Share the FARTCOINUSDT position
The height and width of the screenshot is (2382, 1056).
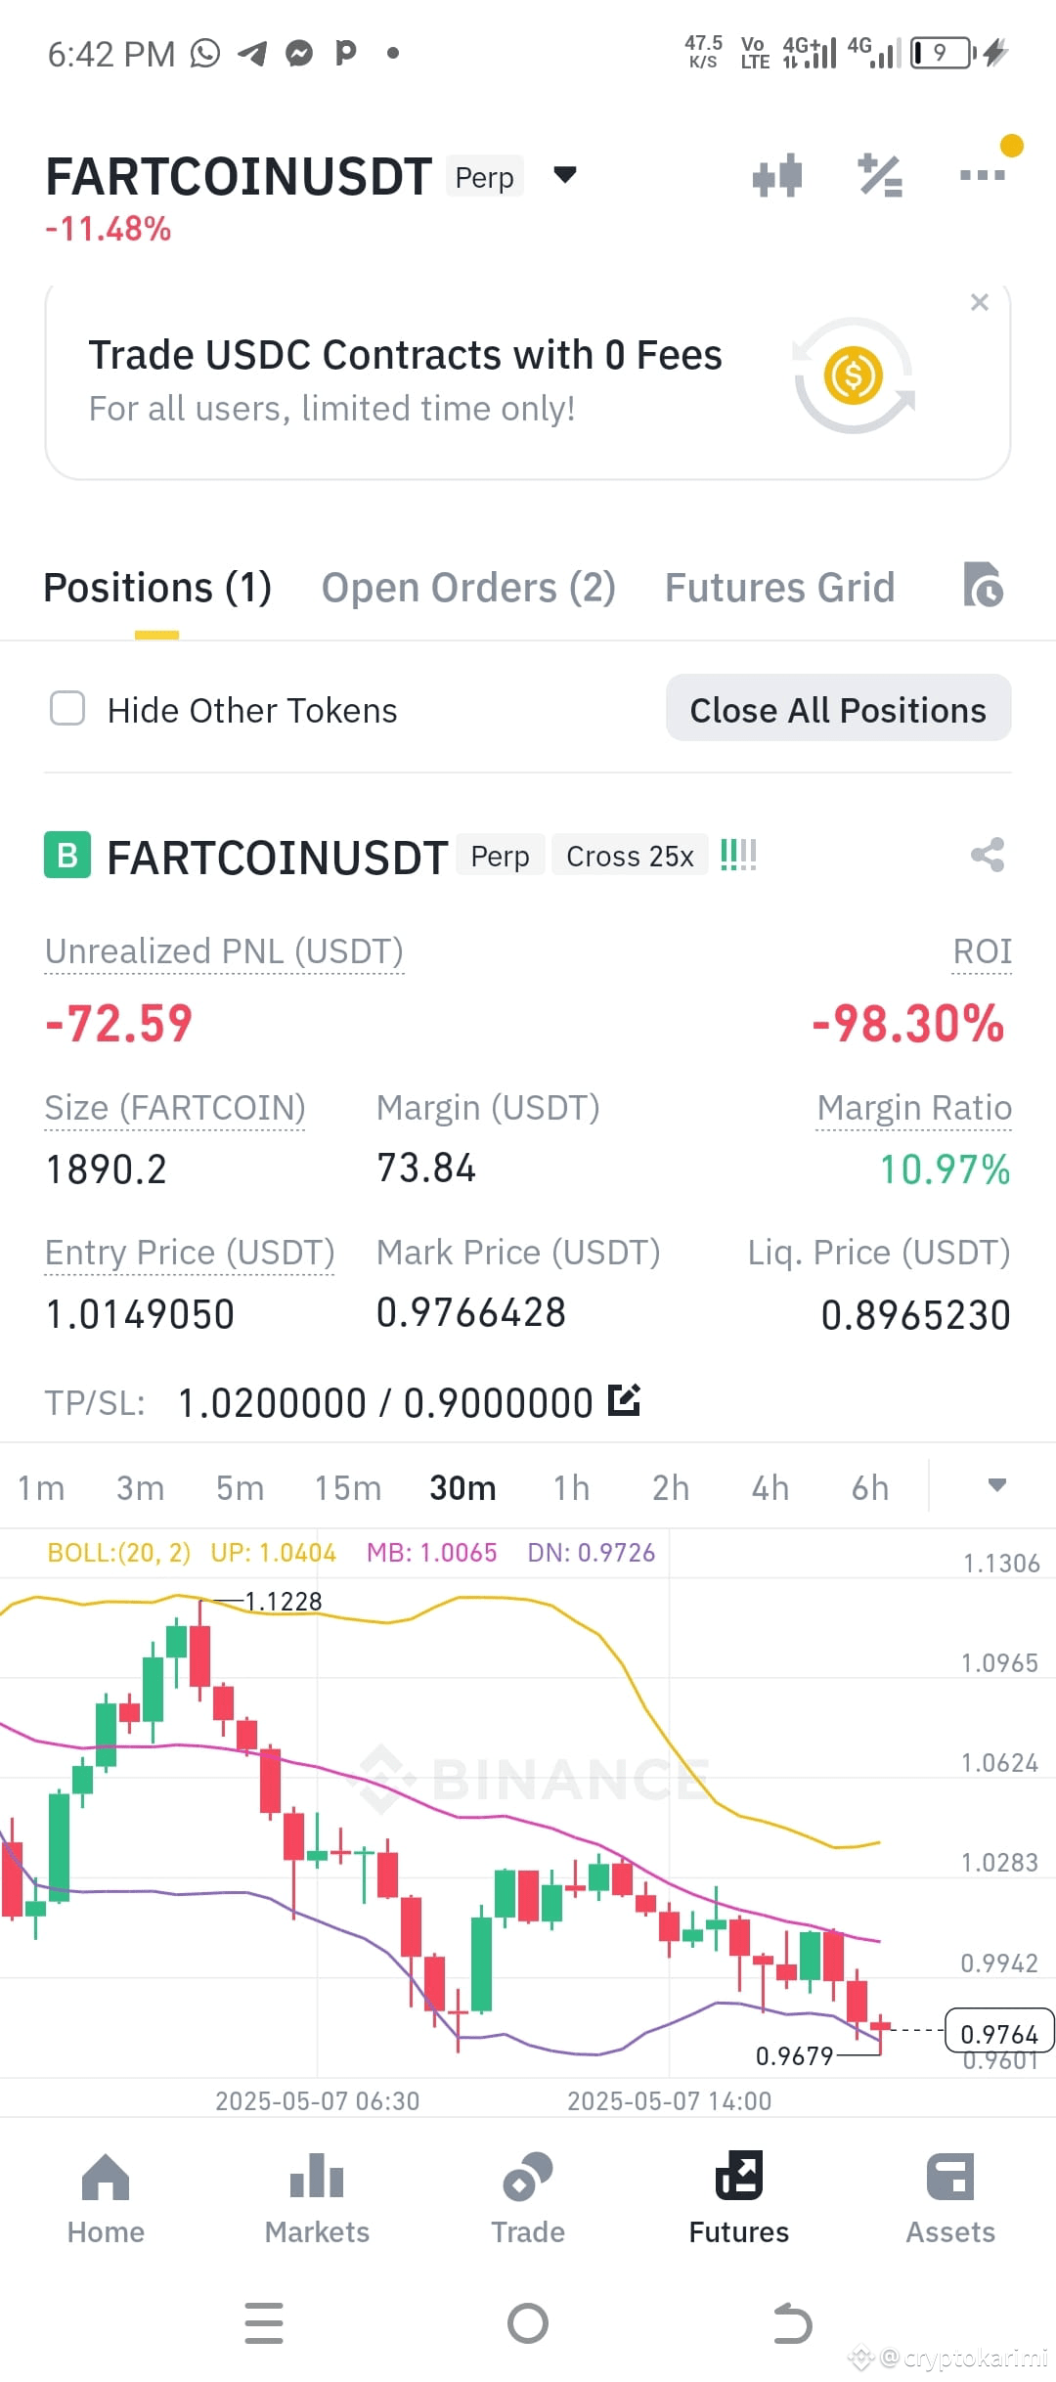[x=988, y=855]
